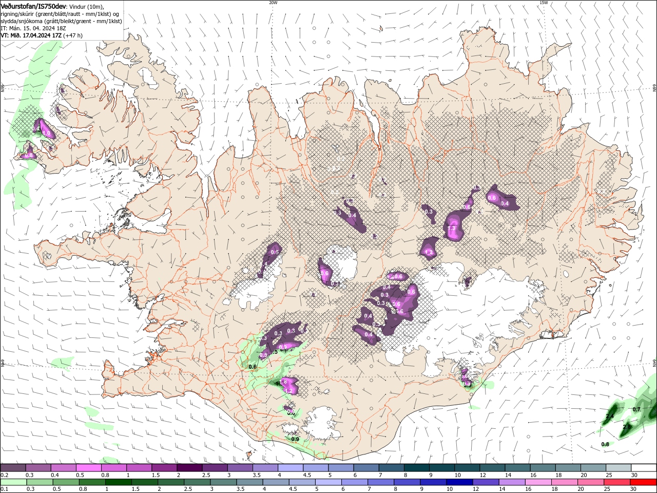Pick the bright pink 0.5 swatch, upper legend
The image size is (657, 493).
(88, 468)
